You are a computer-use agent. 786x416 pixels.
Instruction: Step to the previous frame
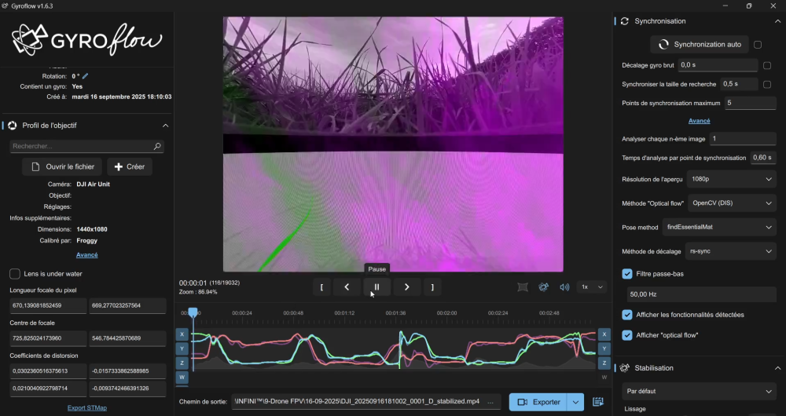click(x=347, y=287)
